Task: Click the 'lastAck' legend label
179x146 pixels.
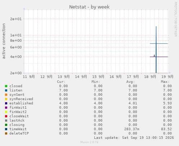Action: tap(17, 121)
